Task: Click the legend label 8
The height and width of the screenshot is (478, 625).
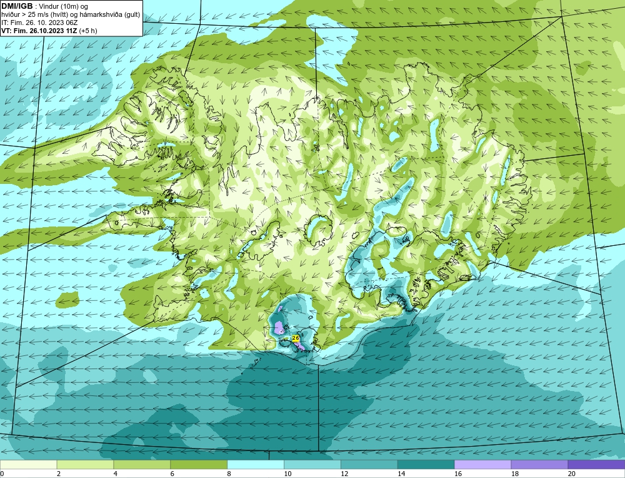Action: pyautogui.click(x=229, y=474)
